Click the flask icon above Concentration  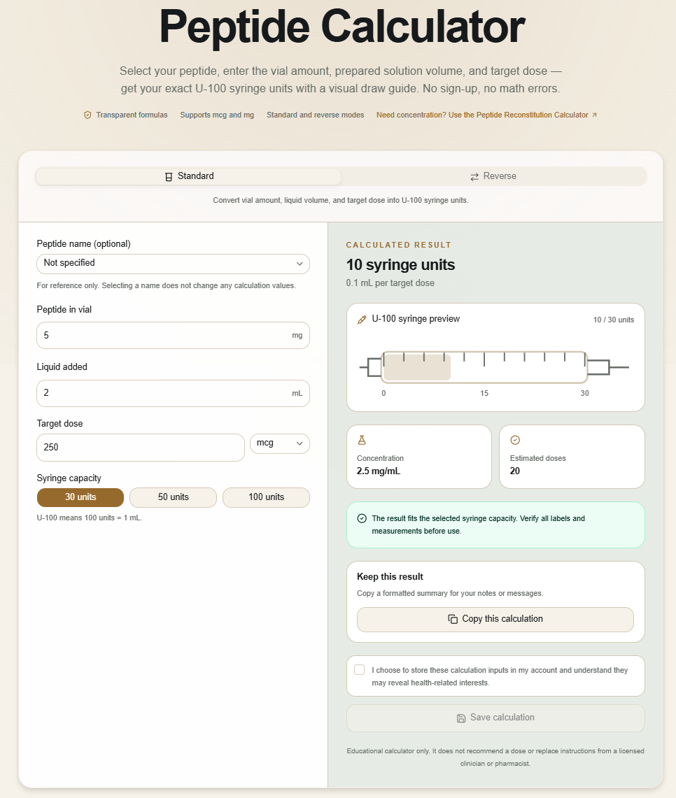362,440
